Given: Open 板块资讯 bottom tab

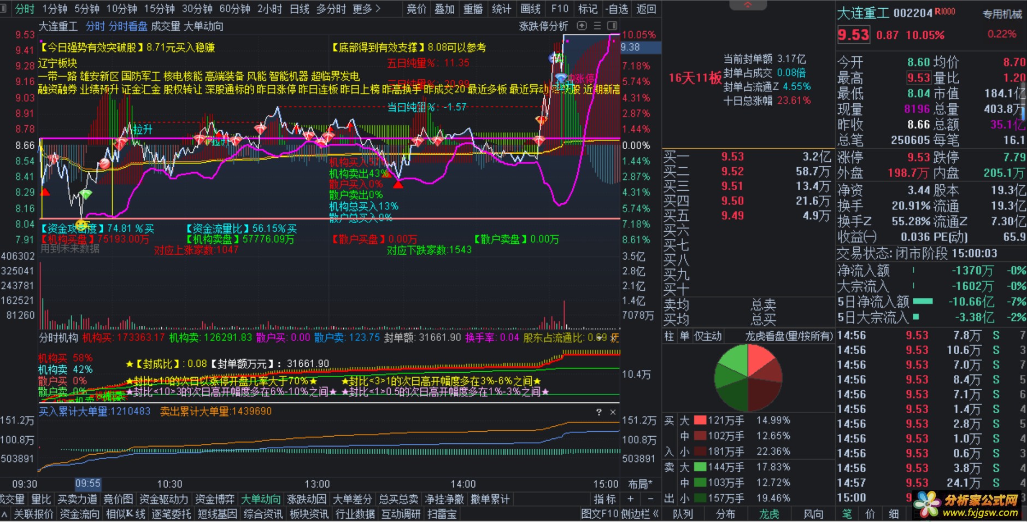Looking at the screenshot, I should coord(309,514).
